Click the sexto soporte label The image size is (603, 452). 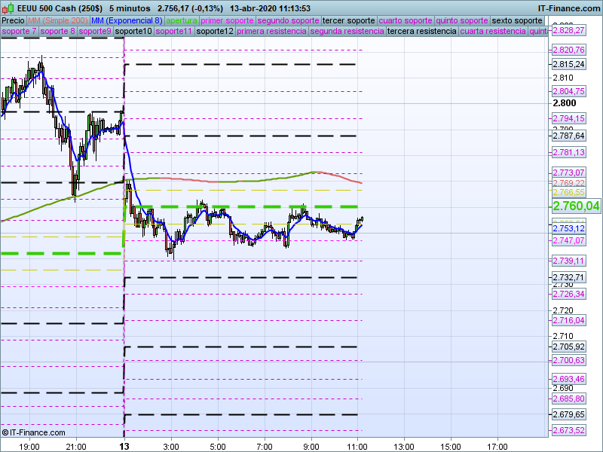point(516,20)
